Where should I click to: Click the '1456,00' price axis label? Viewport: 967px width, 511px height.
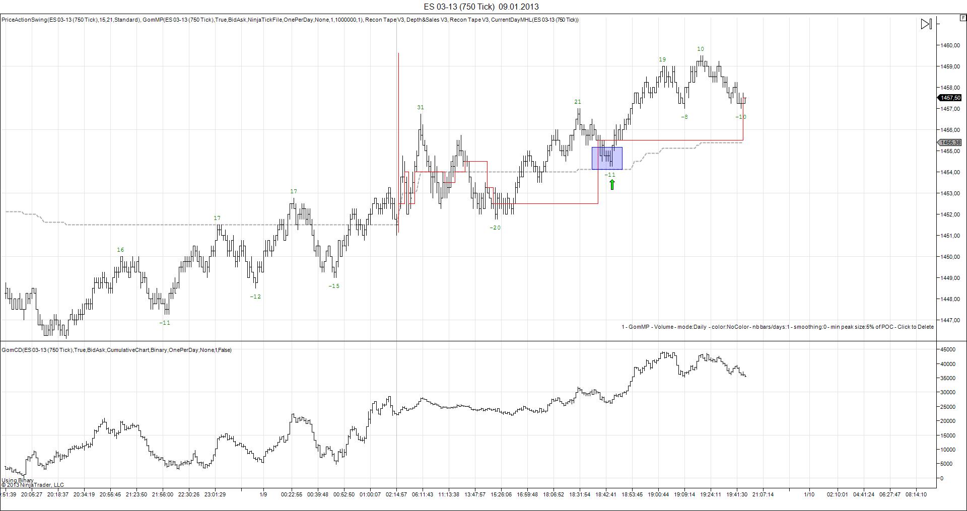(x=950, y=130)
